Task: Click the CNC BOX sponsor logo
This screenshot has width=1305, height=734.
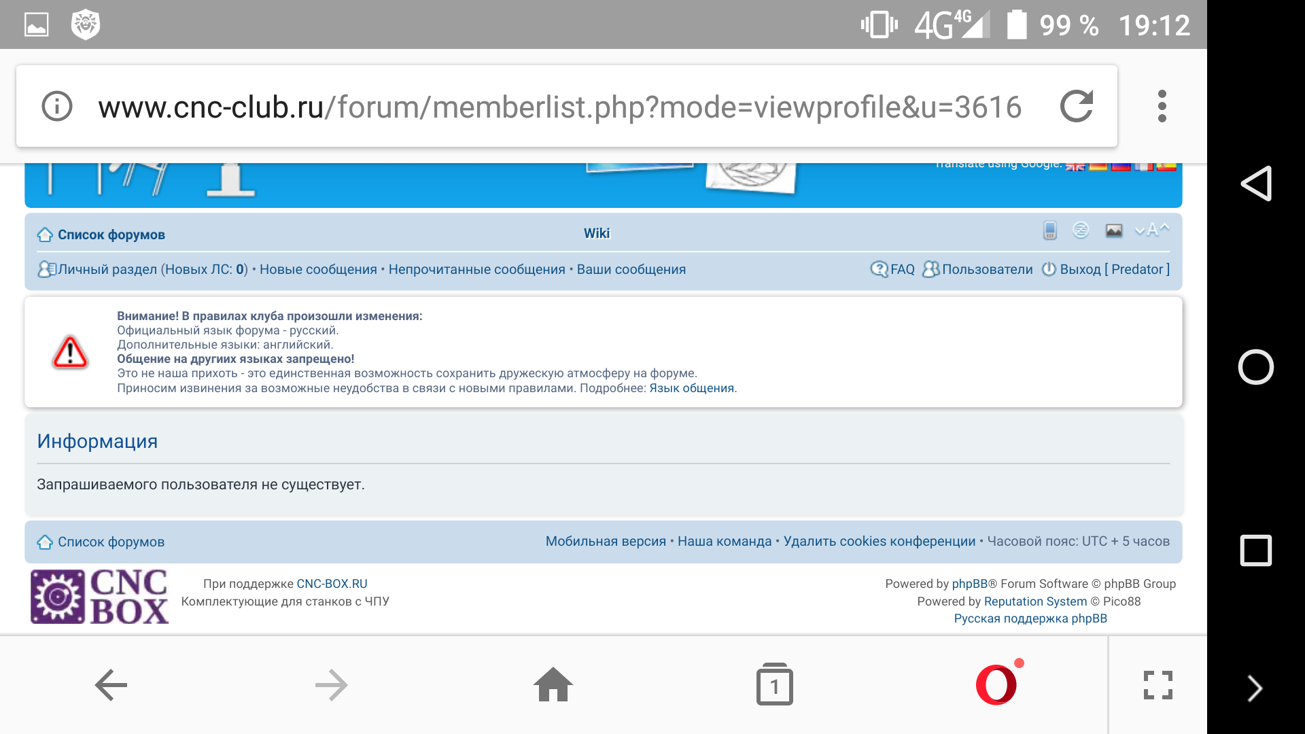Action: (99, 597)
